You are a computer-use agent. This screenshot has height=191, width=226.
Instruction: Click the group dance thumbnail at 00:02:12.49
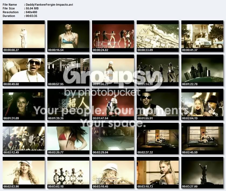point(24,138)
